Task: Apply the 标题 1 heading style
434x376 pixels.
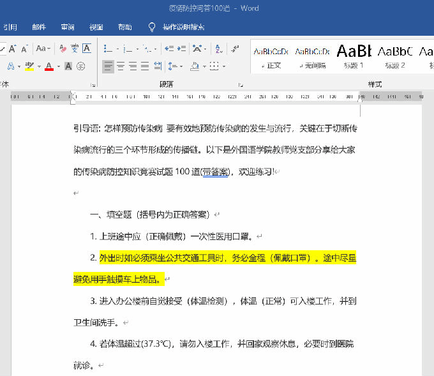Action: [354, 56]
